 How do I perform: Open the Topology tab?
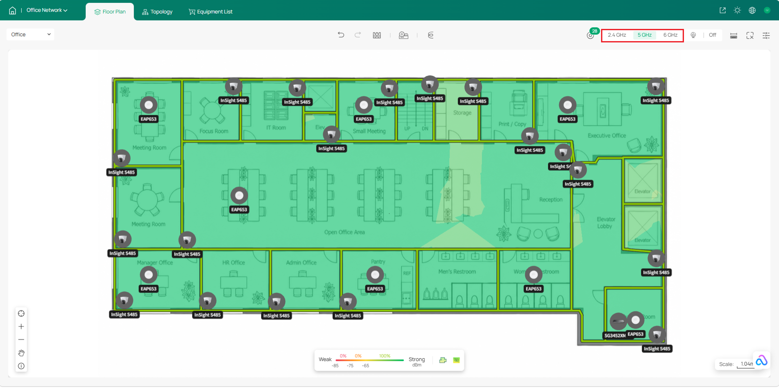click(157, 11)
